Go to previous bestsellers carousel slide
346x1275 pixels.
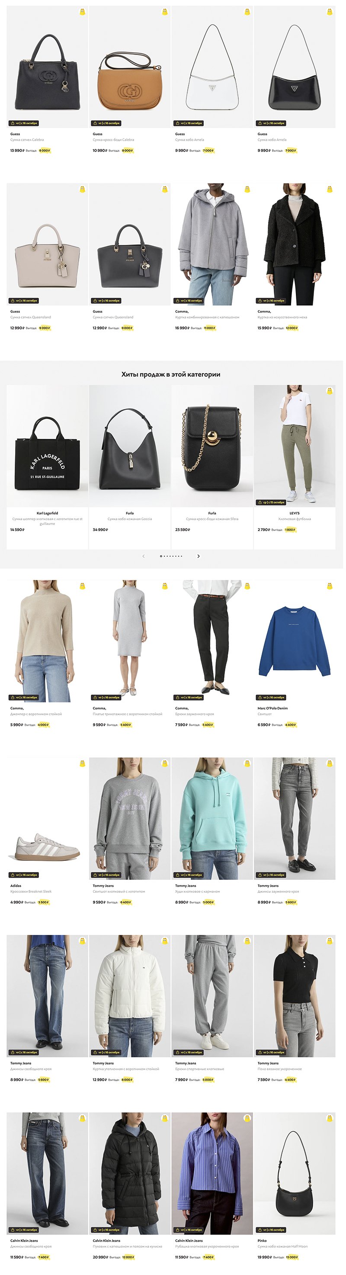143,556
